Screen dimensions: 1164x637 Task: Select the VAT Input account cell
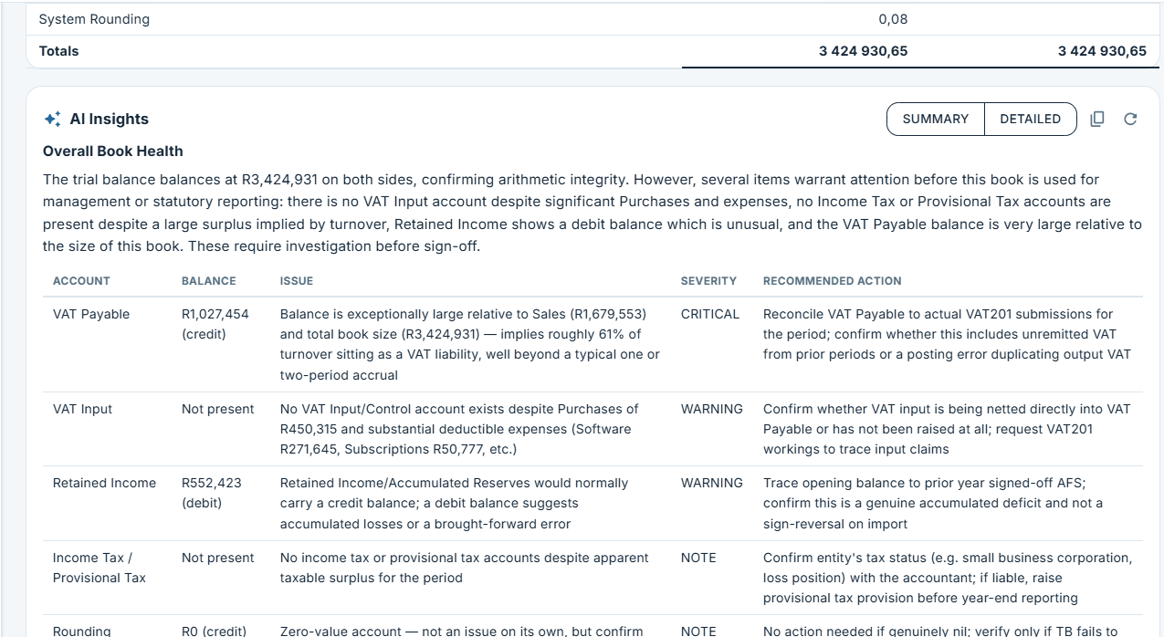click(x=83, y=409)
